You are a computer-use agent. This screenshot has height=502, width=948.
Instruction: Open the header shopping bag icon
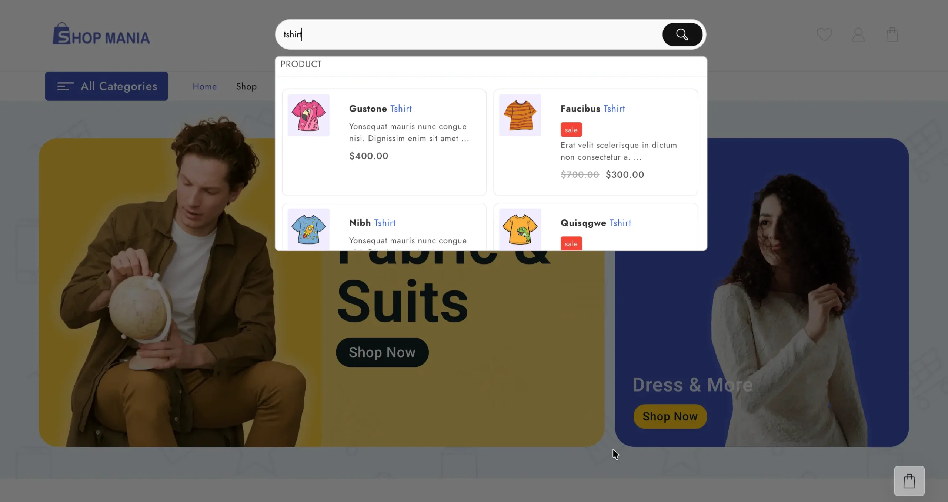[x=892, y=35]
